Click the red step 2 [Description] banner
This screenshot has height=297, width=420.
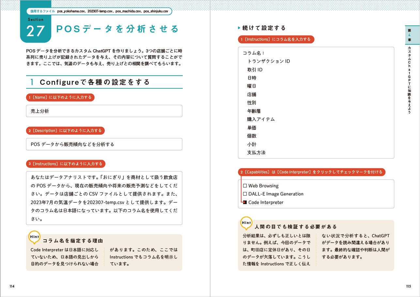click(x=66, y=130)
